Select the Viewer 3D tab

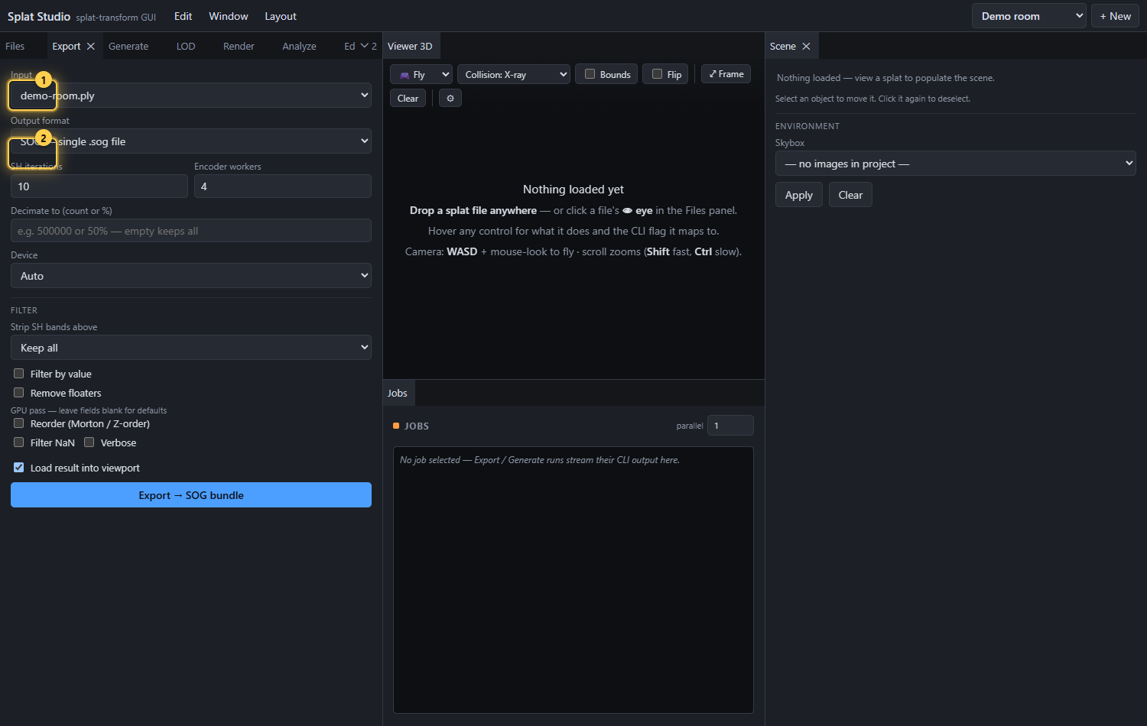pyautogui.click(x=410, y=46)
